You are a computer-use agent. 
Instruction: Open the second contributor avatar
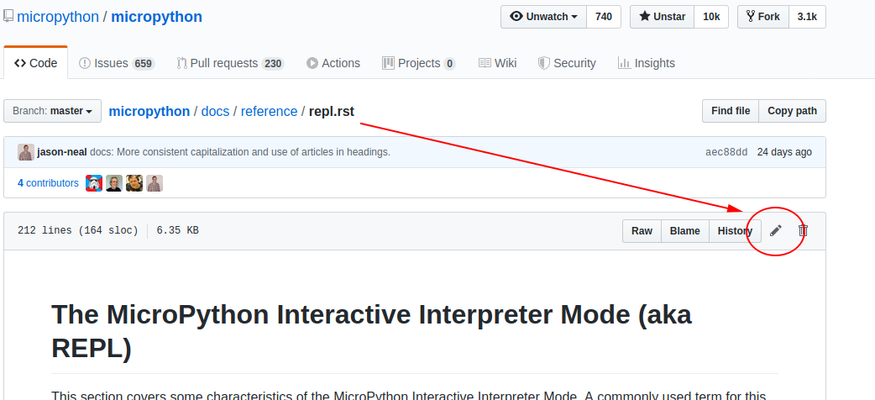(x=114, y=183)
